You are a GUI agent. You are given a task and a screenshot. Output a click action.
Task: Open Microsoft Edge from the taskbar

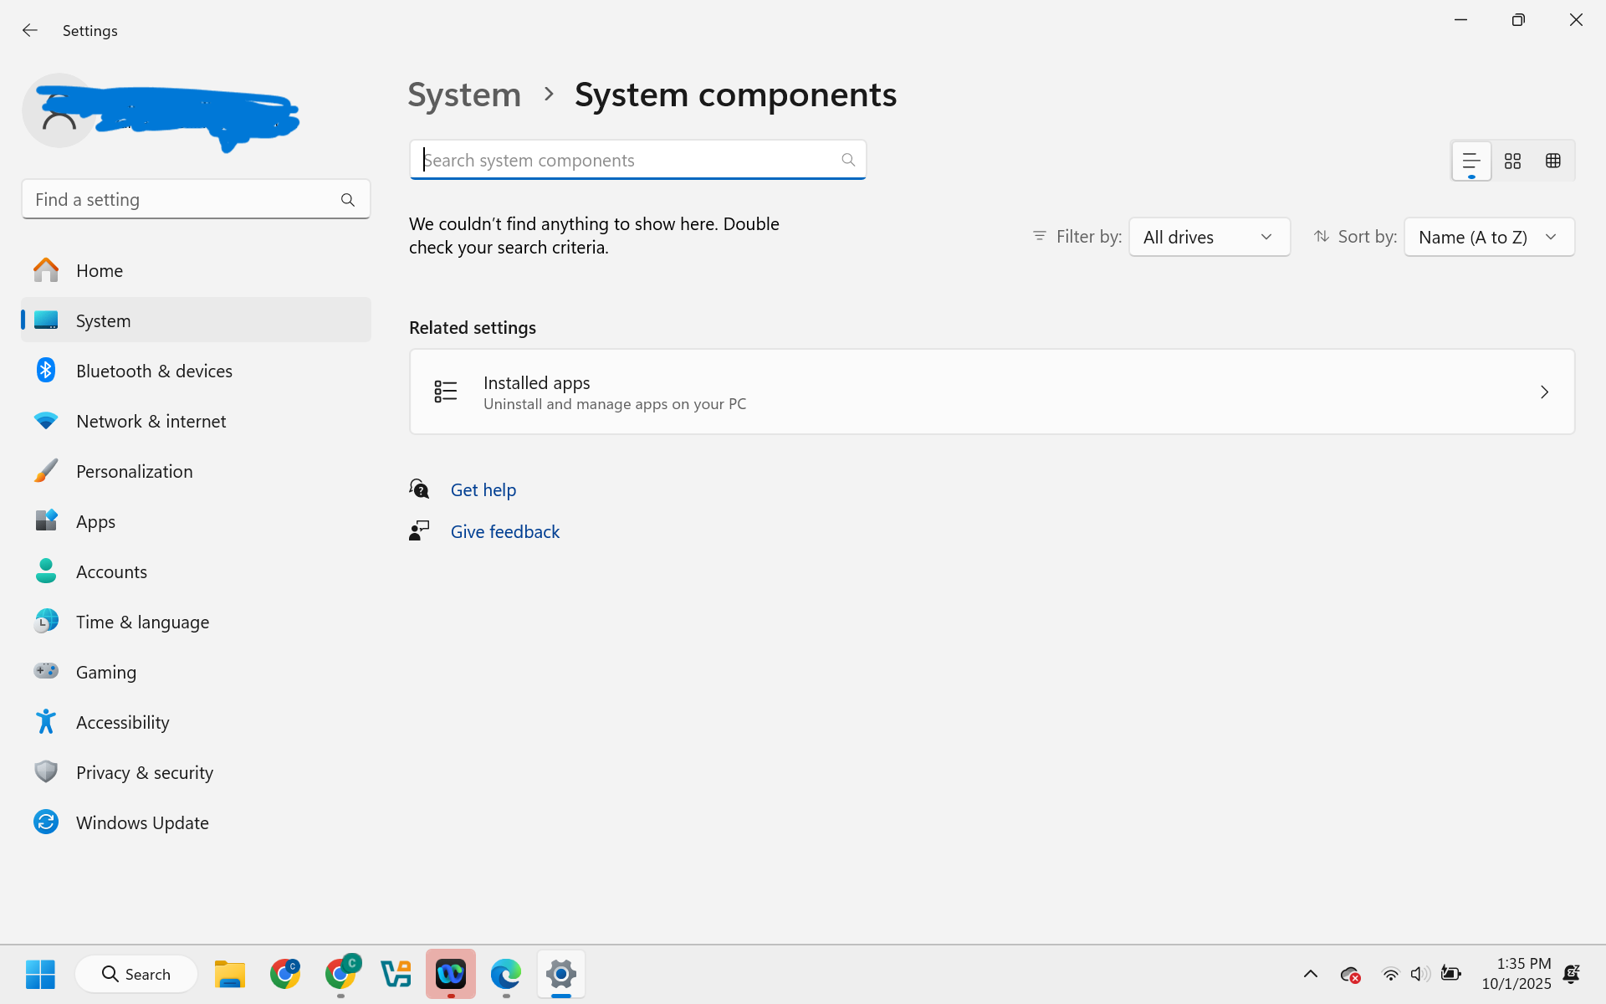506,974
